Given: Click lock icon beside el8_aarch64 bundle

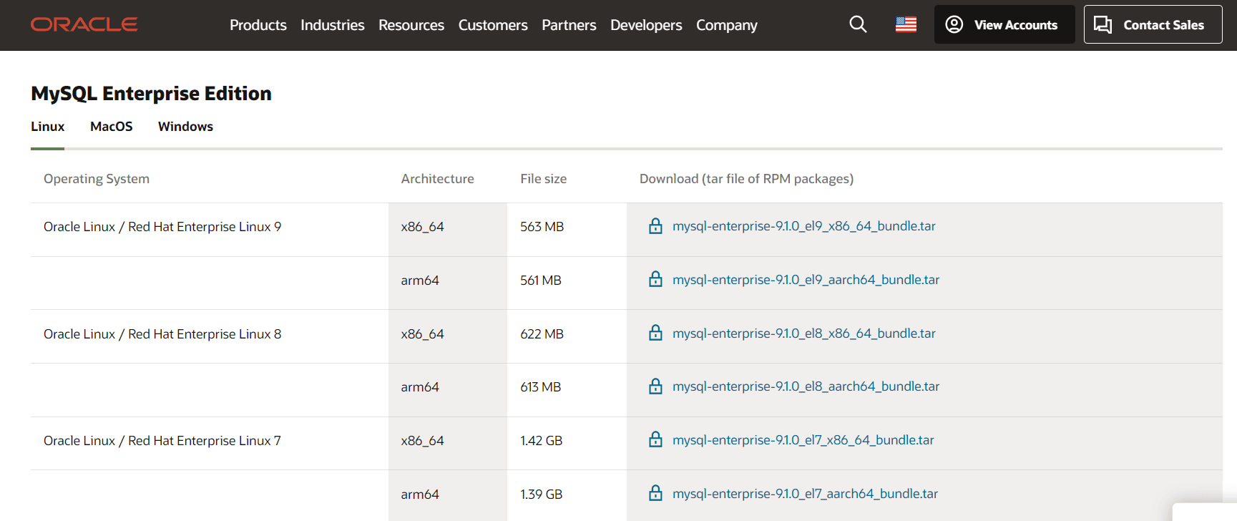Looking at the screenshot, I should pos(655,386).
